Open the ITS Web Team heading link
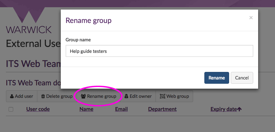The image size is (275, 132). tap(32, 64)
